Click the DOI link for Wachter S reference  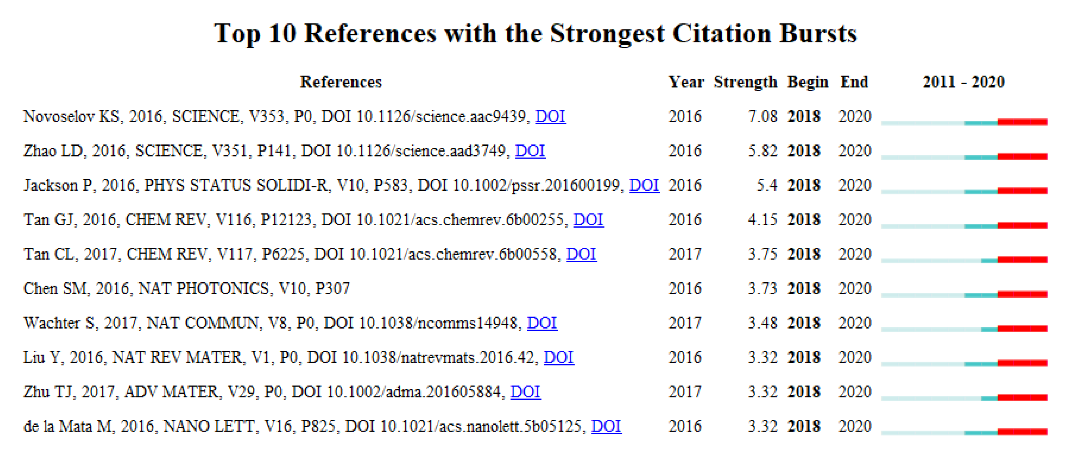coord(542,323)
